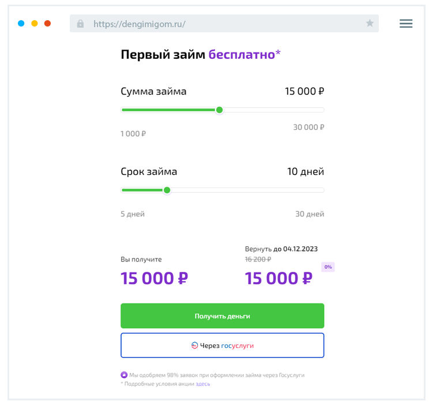Click the 0% badge

pyautogui.click(x=328, y=267)
